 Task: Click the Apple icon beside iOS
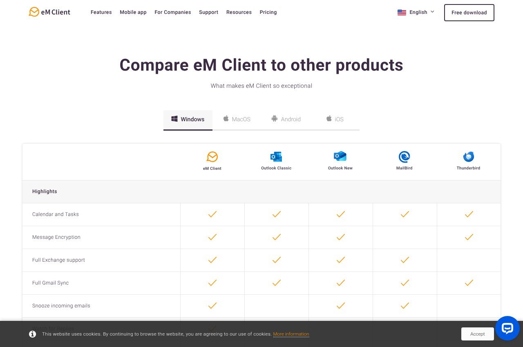329,118
